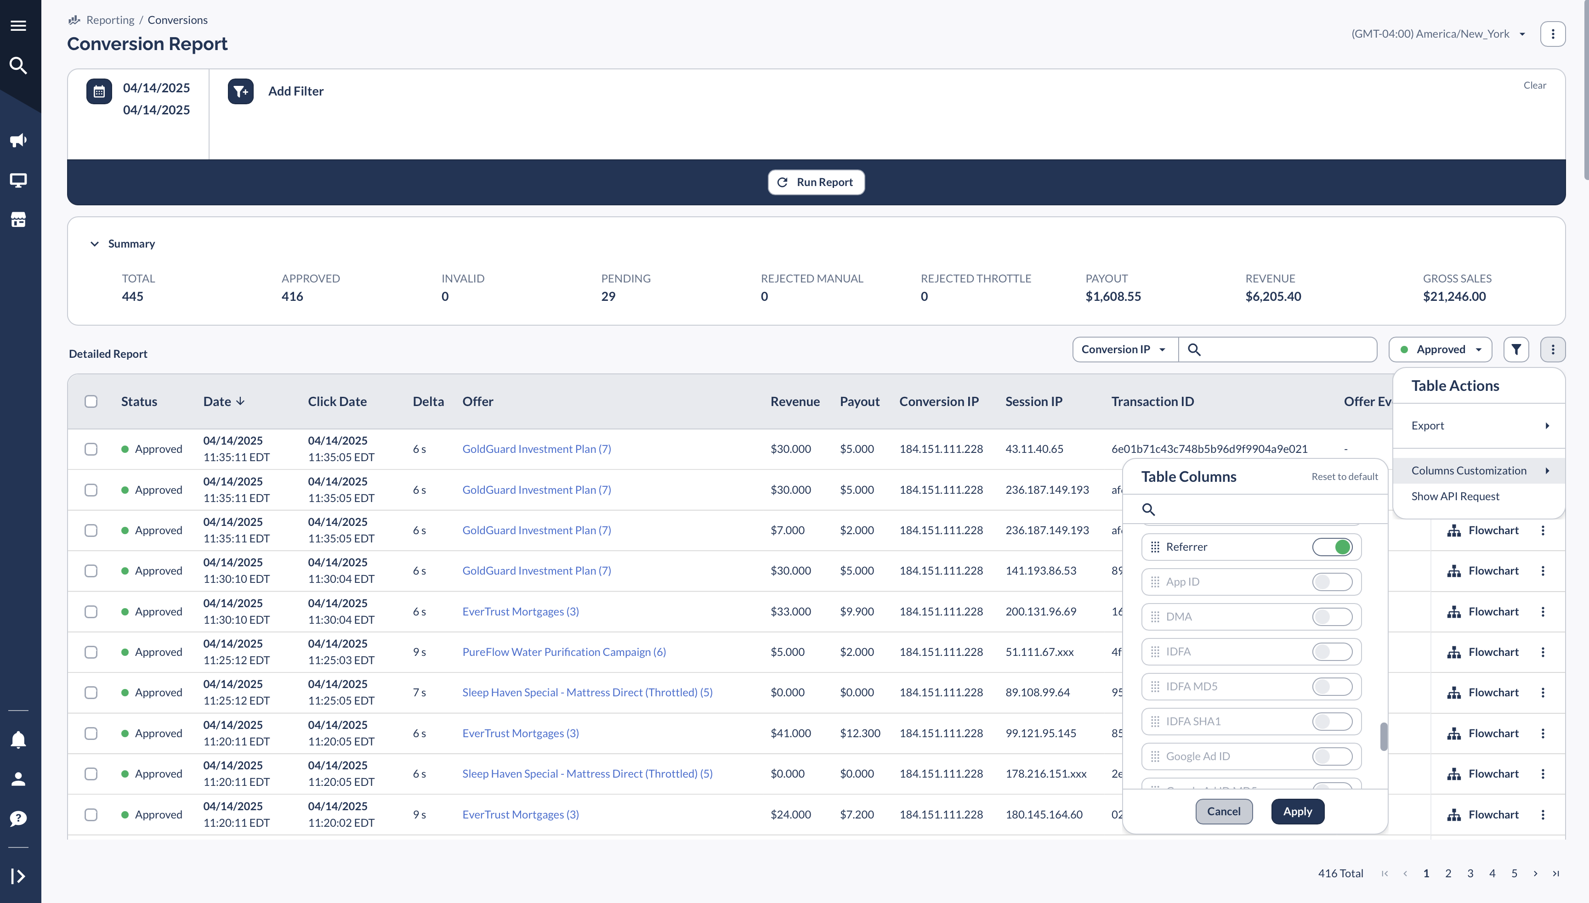Click the Flowchart link for the $41.000 EverTrust row
This screenshot has width=1589, height=903.
point(1483,733)
